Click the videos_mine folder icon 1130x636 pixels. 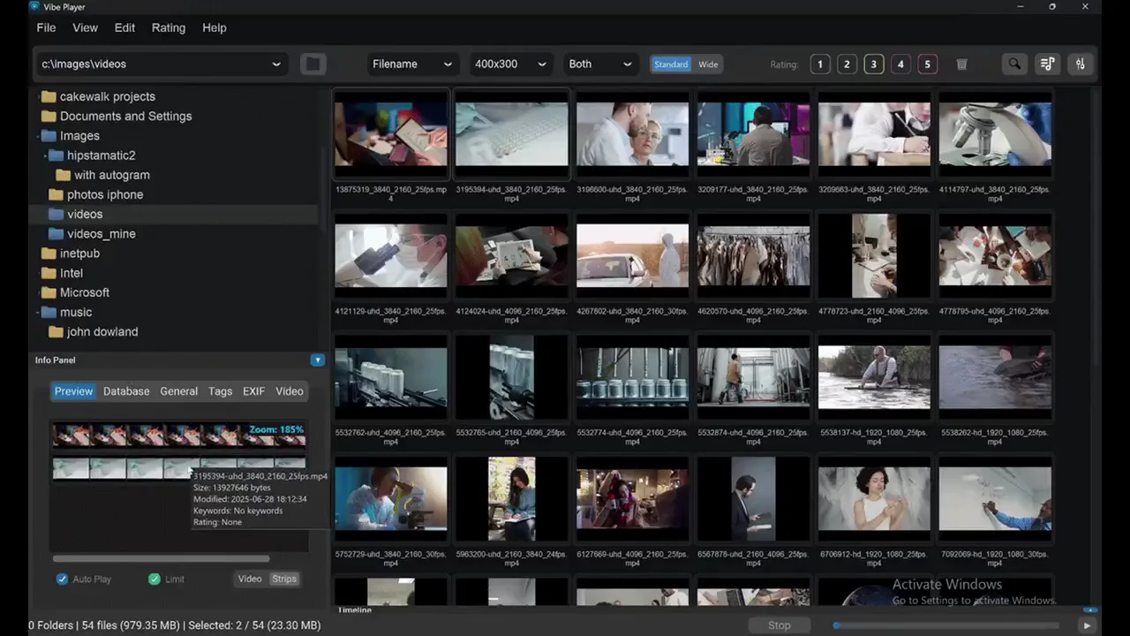pos(56,234)
